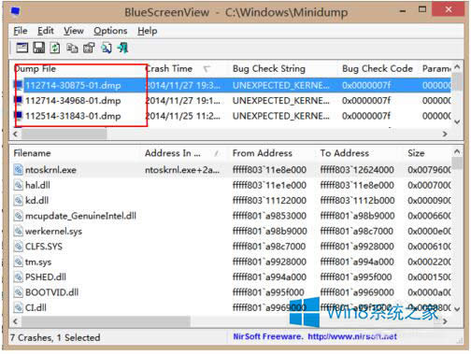Click the PSHED.dll file icon
This screenshot has width=471, height=354.
[19, 276]
